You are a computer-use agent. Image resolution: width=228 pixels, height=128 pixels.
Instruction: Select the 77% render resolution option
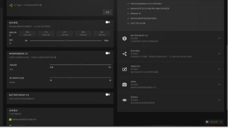coord(46,33)
